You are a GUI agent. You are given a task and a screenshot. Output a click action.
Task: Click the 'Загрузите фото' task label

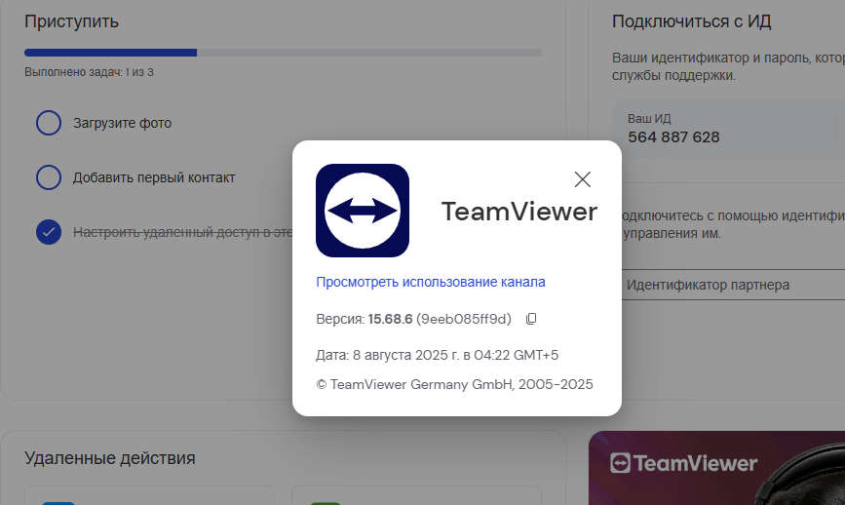123,124
